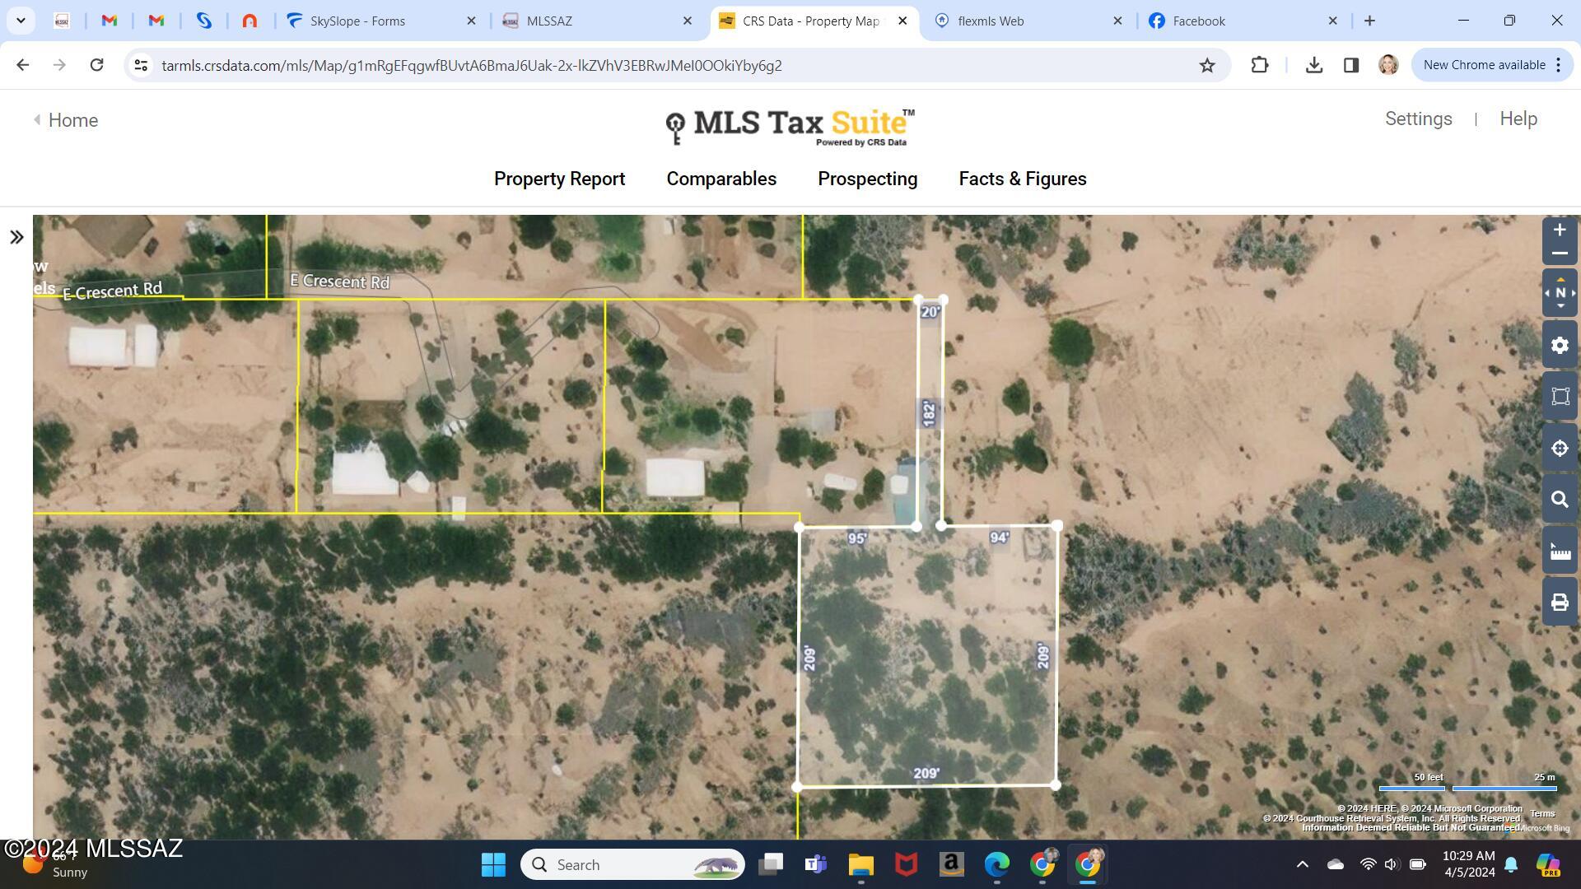Open the Help link

pyautogui.click(x=1518, y=119)
